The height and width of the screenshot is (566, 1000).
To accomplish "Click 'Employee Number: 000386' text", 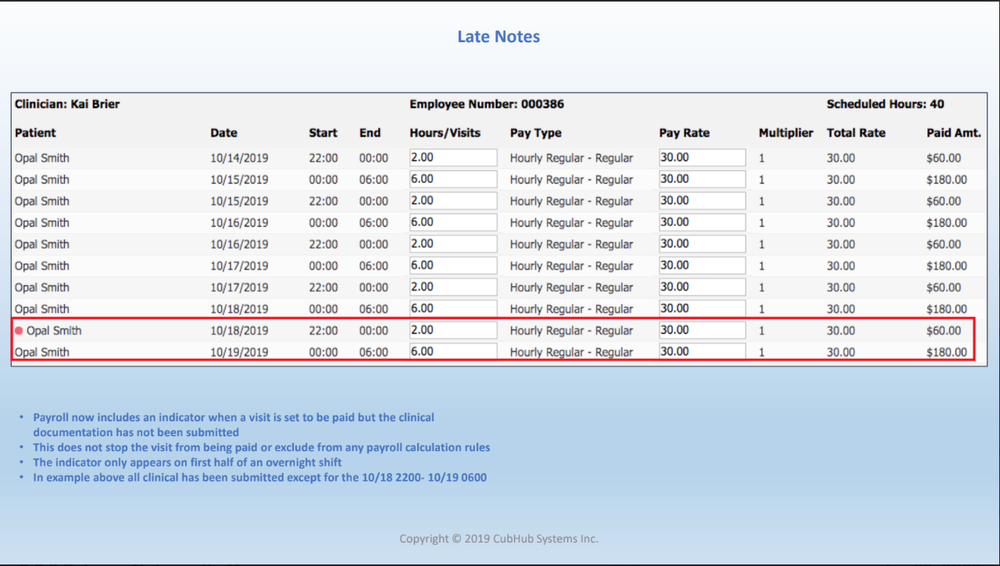I will (487, 104).
